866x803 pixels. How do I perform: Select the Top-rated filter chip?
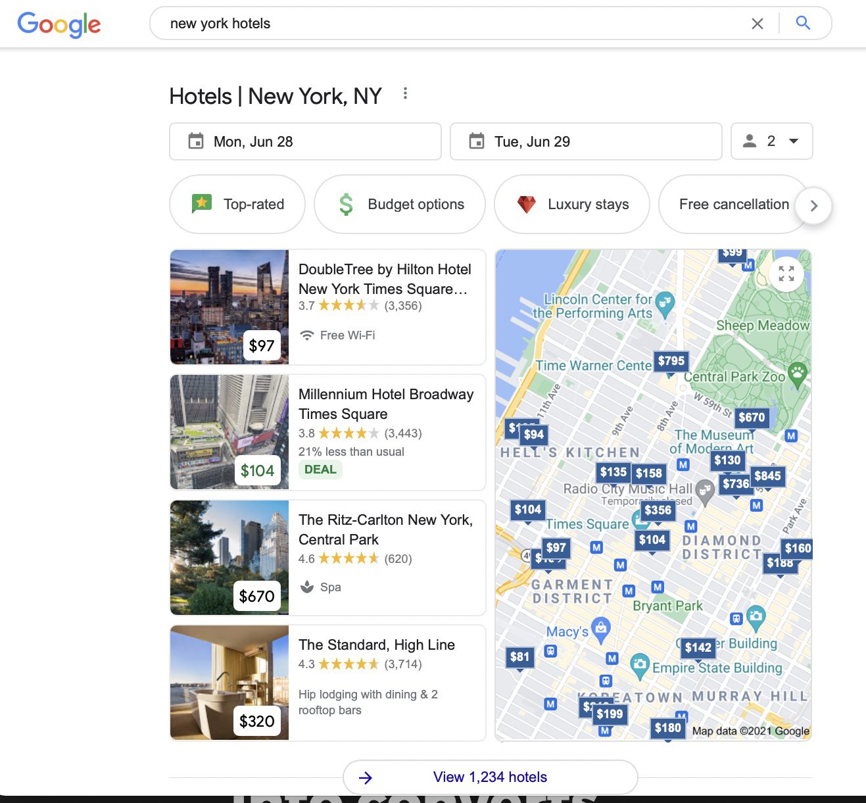pyautogui.click(x=237, y=204)
